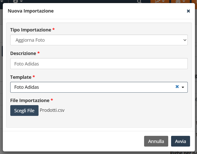Expand the caret next to compass icon
Screen dimensions: 197x154
(21, 1)
